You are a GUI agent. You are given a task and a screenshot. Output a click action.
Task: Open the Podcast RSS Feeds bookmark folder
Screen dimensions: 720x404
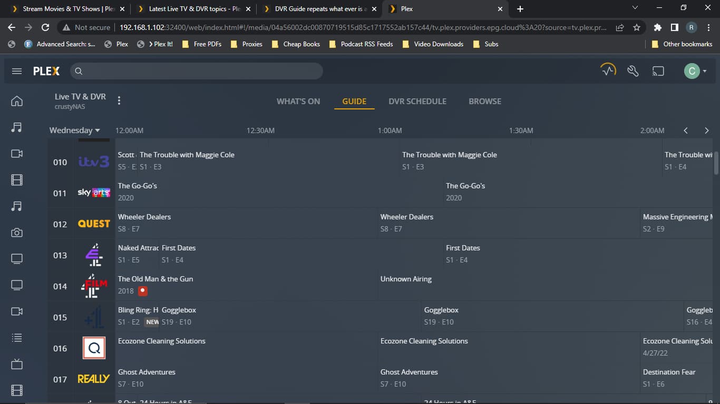(x=361, y=44)
